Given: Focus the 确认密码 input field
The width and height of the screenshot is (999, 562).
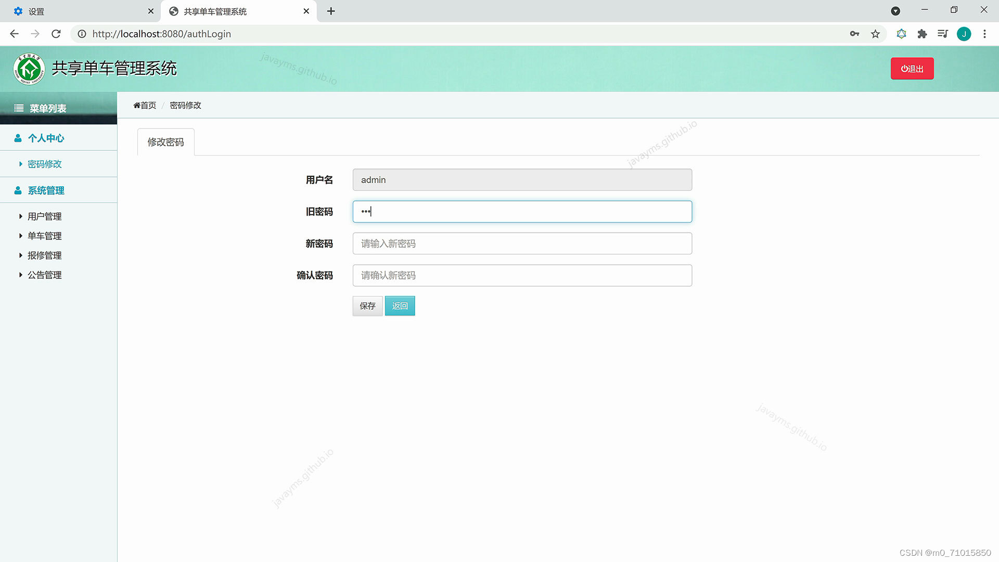Looking at the screenshot, I should (522, 275).
